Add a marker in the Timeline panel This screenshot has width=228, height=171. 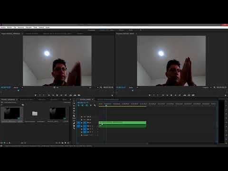click(x=91, y=105)
